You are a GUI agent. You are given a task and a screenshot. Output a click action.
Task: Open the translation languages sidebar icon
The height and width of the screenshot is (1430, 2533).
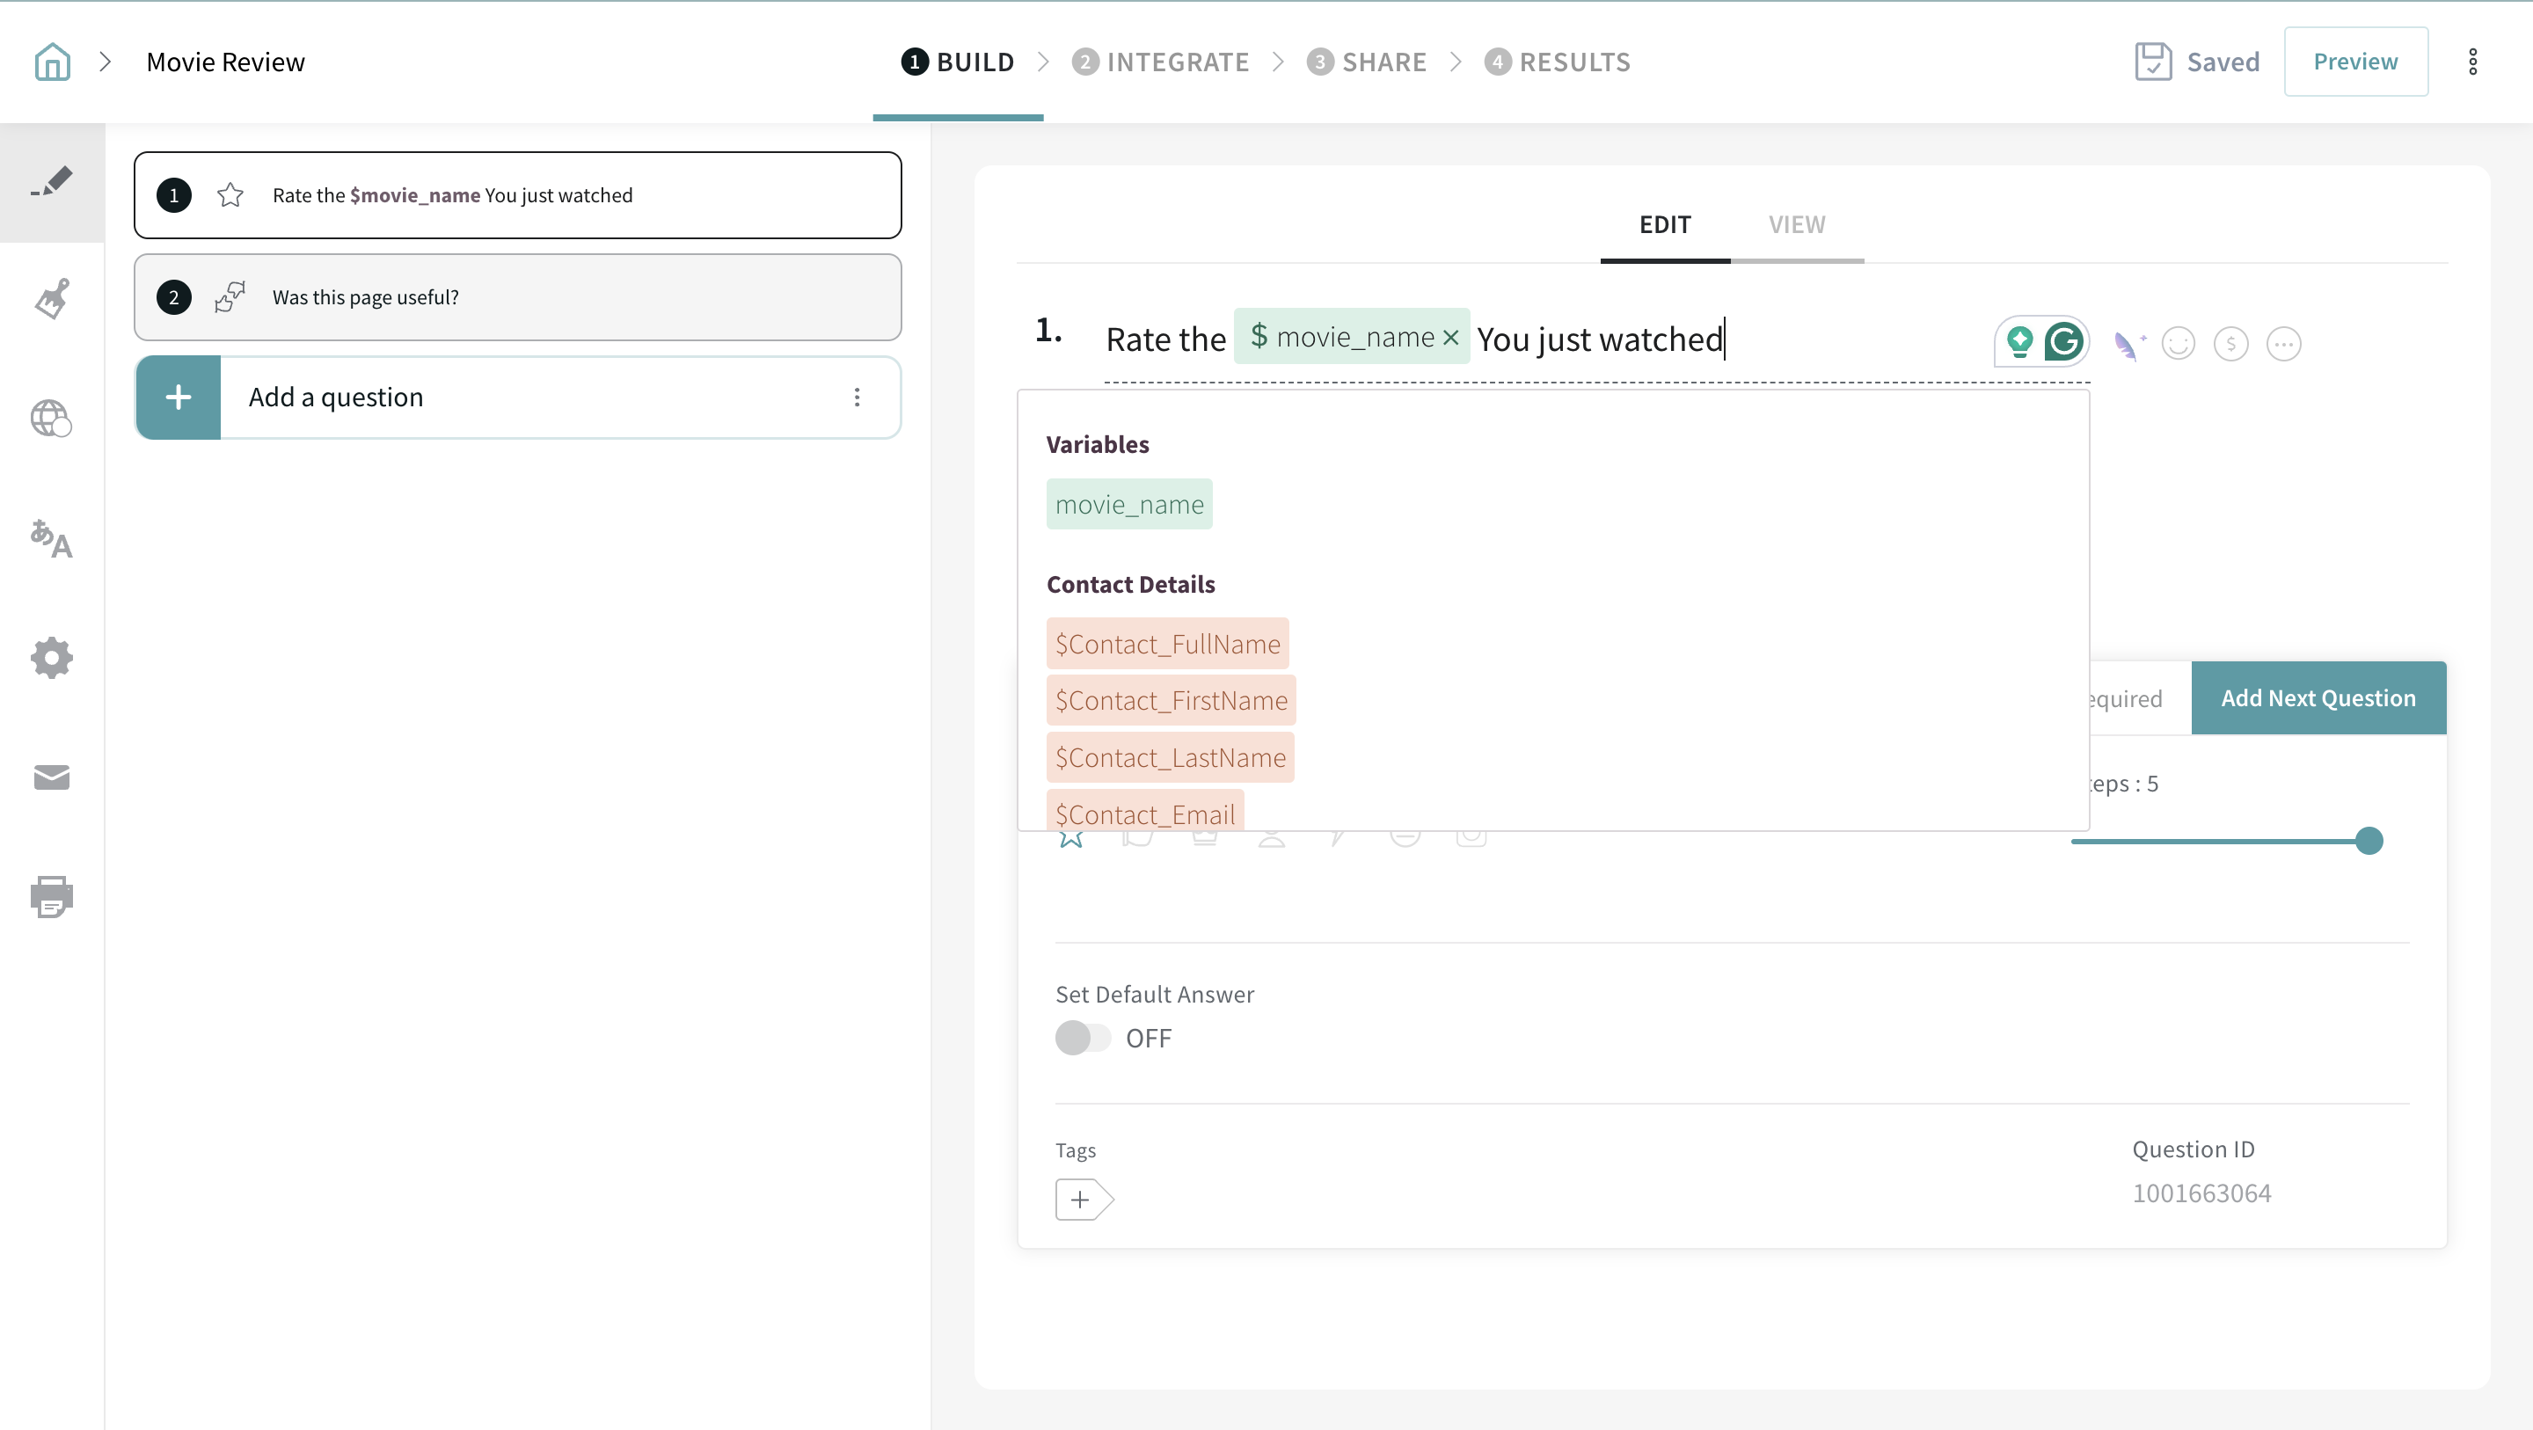[x=52, y=538]
